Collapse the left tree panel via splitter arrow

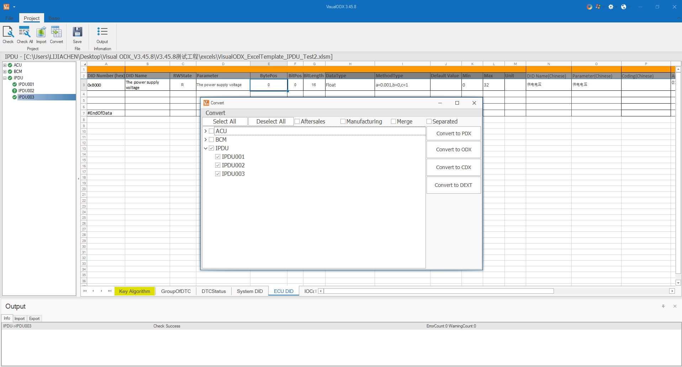pyautogui.click(x=78, y=179)
